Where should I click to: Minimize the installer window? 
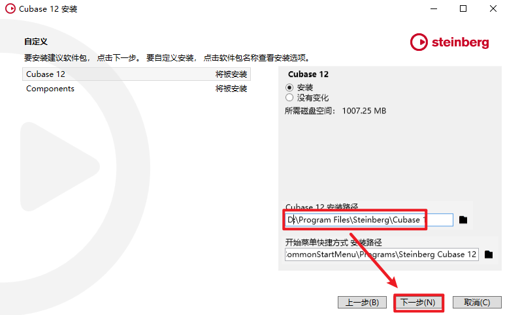click(x=434, y=8)
